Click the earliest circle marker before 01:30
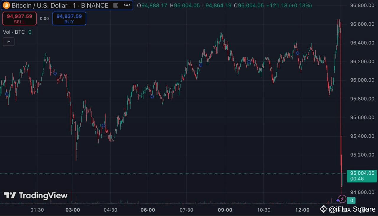Image resolution: width=378 pixels, height=216 pixels. 6,94
